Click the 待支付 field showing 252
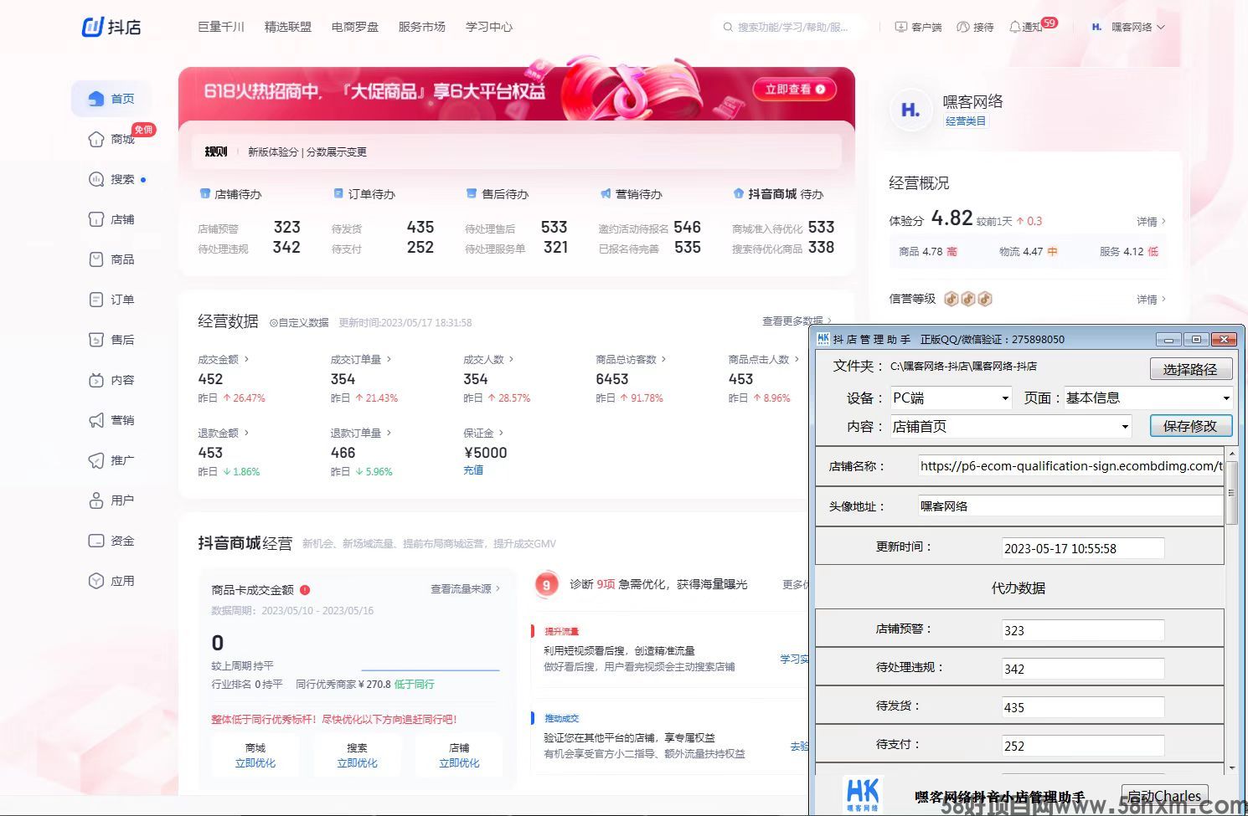Screen dimensions: 1248x816 pyautogui.click(x=1083, y=746)
